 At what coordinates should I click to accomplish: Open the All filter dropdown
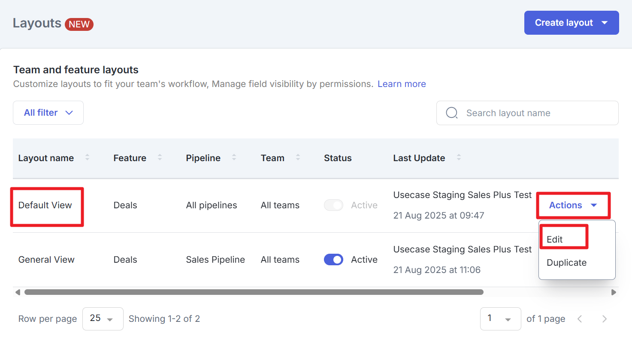(48, 112)
